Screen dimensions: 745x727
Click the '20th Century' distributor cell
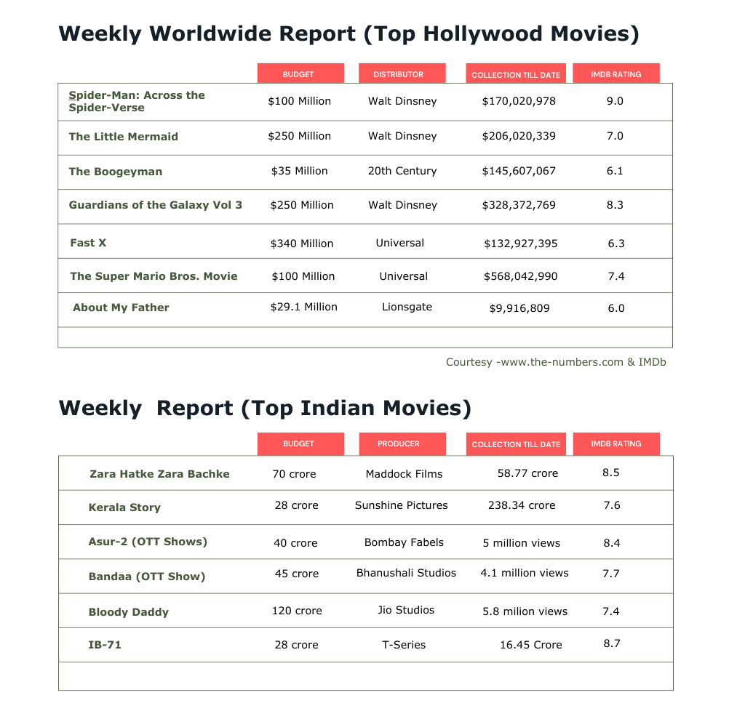coord(402,171)
